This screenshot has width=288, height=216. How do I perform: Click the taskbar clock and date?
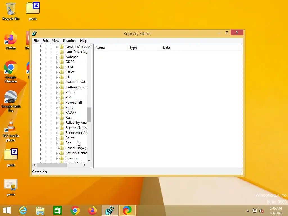coord(276,211)
